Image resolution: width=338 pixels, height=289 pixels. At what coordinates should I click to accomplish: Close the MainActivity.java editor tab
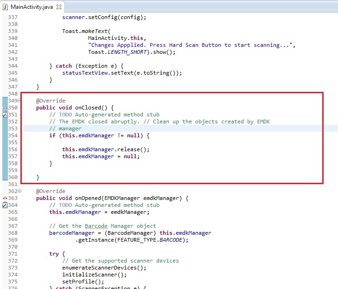[59, 7]
